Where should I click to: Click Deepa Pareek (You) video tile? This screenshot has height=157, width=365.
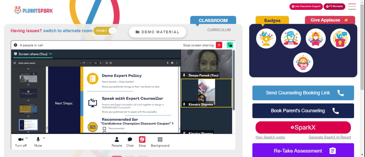coord(207,64)
